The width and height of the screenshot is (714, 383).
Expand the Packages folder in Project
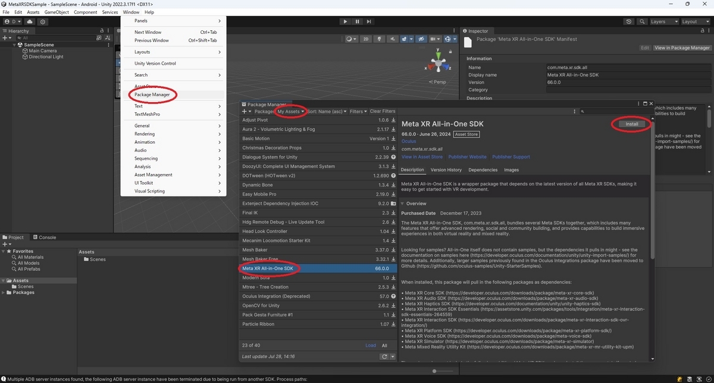coord(4,293)
